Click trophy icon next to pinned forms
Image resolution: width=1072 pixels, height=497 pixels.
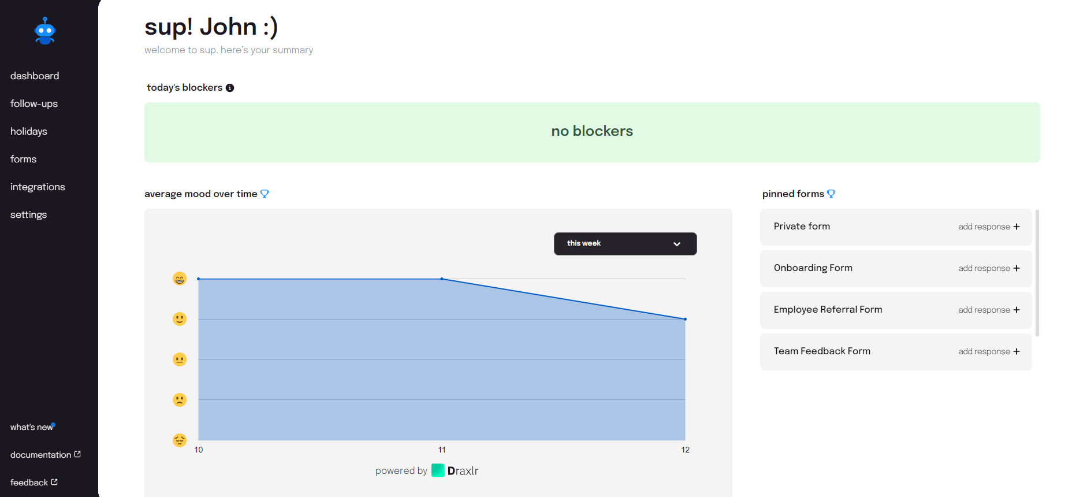(831, 194)
